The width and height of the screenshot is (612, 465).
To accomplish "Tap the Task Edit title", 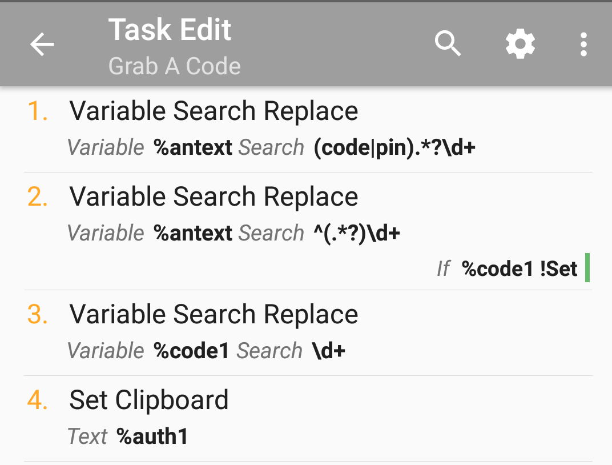I will (170, 30).
